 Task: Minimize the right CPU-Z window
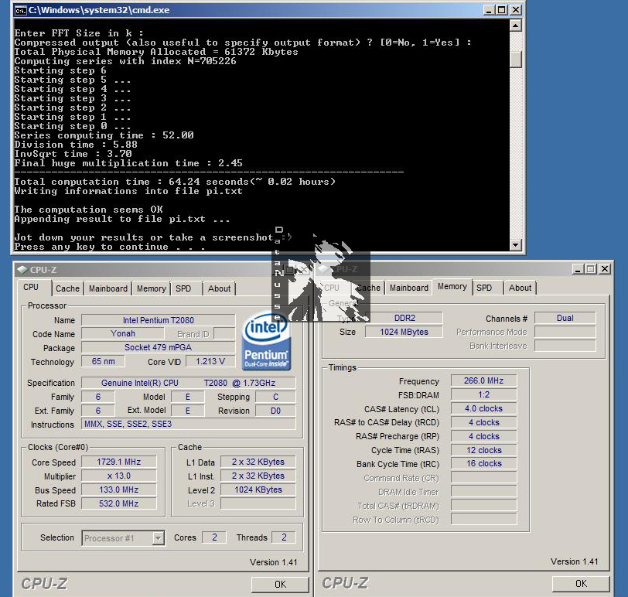point(578,269)
